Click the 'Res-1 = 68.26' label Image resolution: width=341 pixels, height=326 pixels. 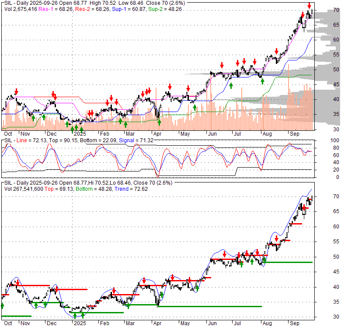coord(56,9)
